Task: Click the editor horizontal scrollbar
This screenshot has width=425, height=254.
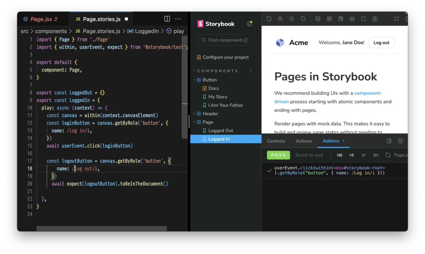Action: [x=102, y=229]
